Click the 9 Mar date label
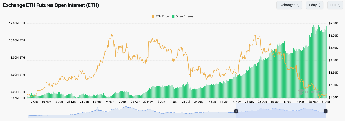 click(x=110, y=102)
